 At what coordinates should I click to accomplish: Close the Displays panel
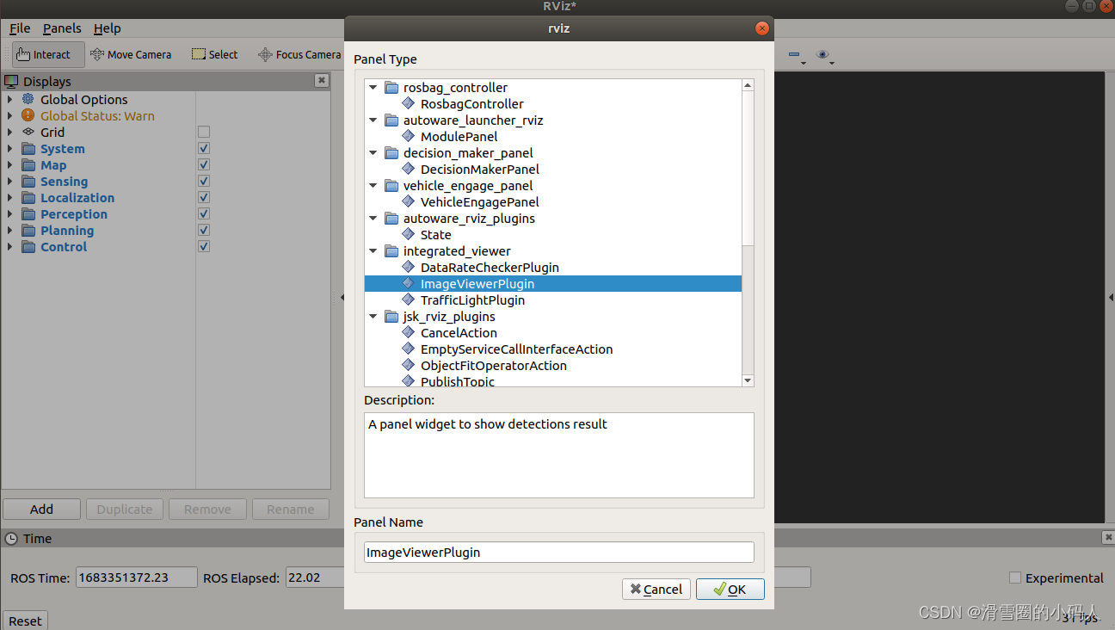click(x=322, y=80)
